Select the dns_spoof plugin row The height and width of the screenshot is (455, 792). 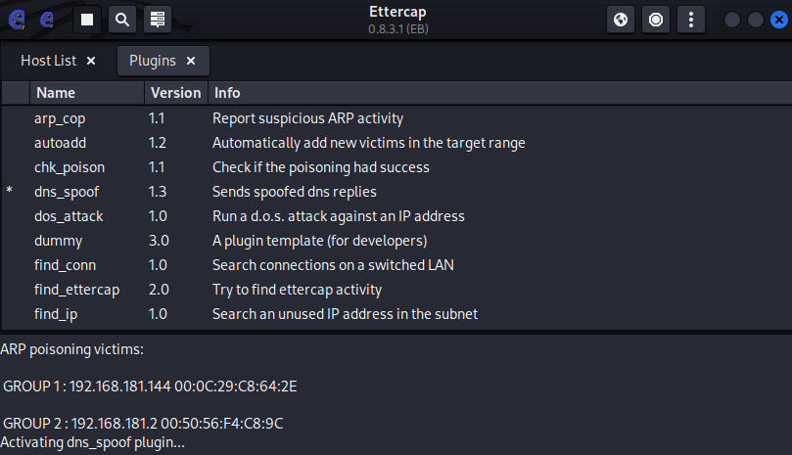(67, 192)
